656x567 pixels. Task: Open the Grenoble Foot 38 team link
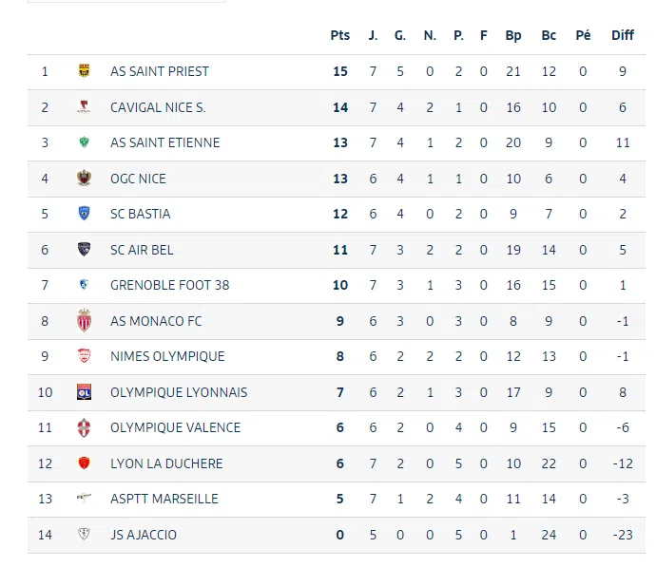pos(169,285)
